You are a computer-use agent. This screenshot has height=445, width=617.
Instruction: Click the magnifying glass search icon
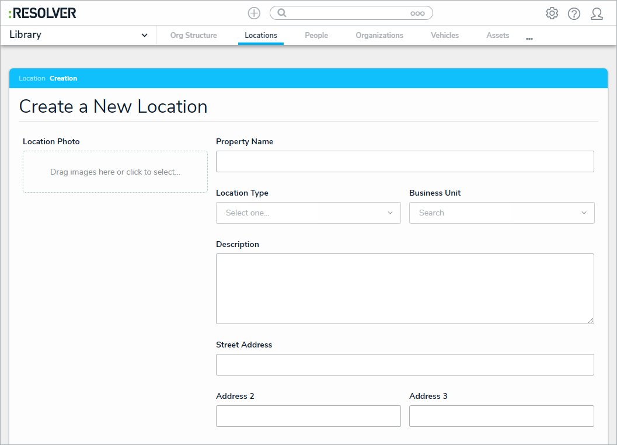point(282,13)
